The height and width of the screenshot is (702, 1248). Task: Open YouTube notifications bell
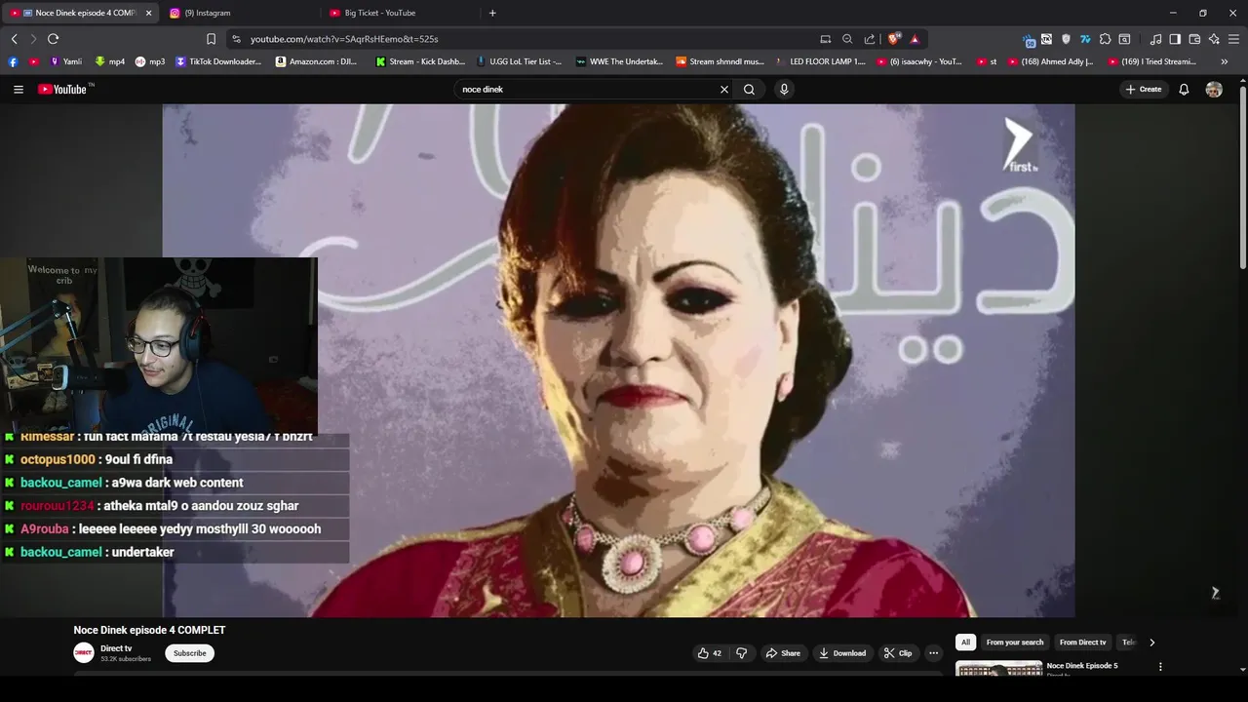1184,89
